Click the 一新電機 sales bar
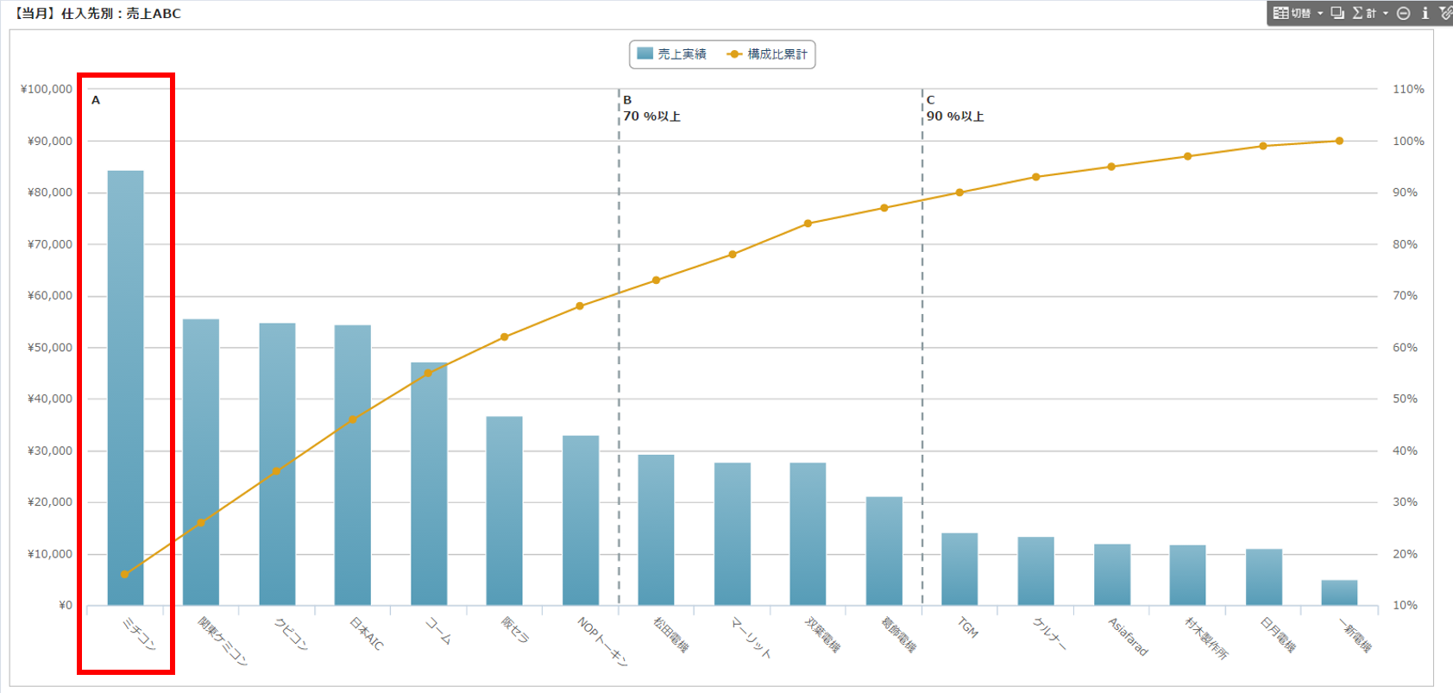The width and height of the screenshot is (1453, 693). 1339,593
